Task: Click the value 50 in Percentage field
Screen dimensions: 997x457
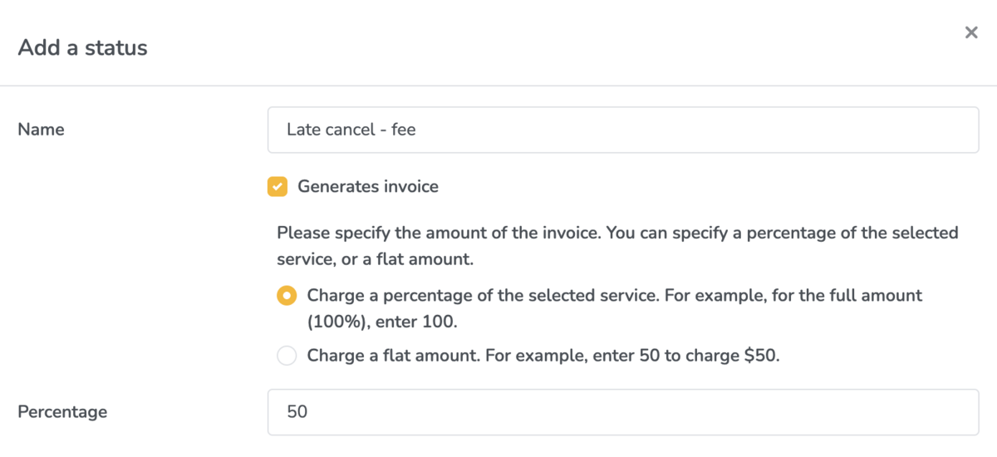Action: 297,411
